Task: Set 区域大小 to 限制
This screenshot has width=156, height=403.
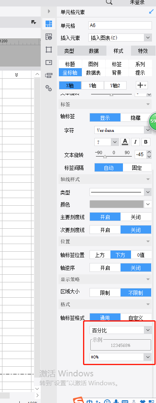Action: [105, 292]
